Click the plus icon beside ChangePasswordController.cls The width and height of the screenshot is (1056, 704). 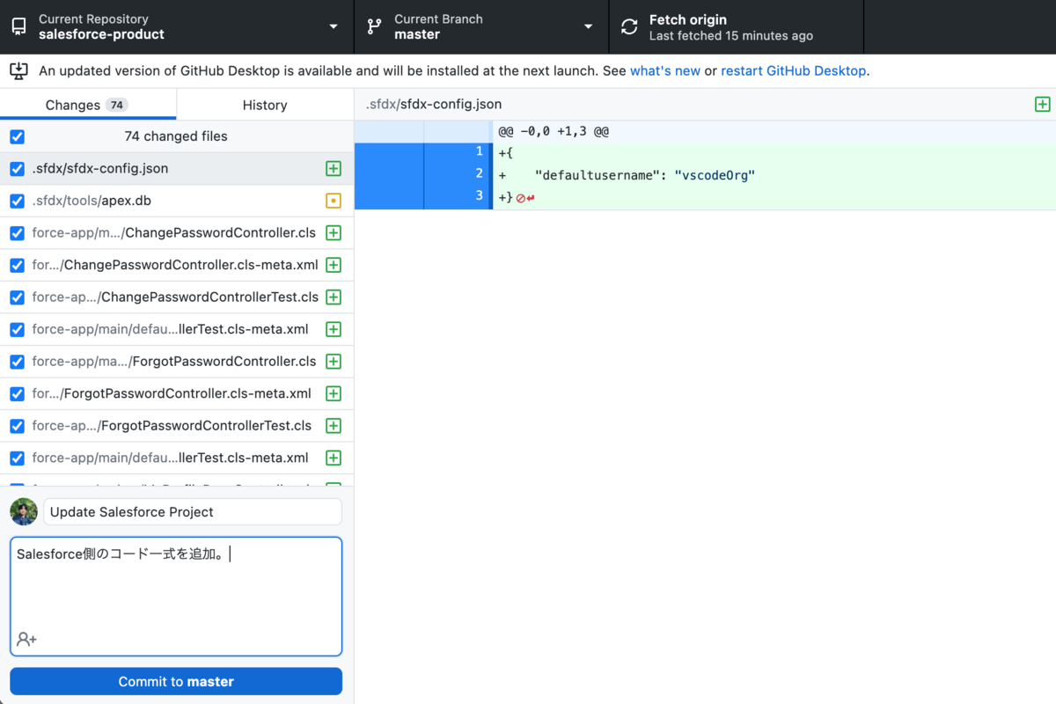click(x=333, y=232)
